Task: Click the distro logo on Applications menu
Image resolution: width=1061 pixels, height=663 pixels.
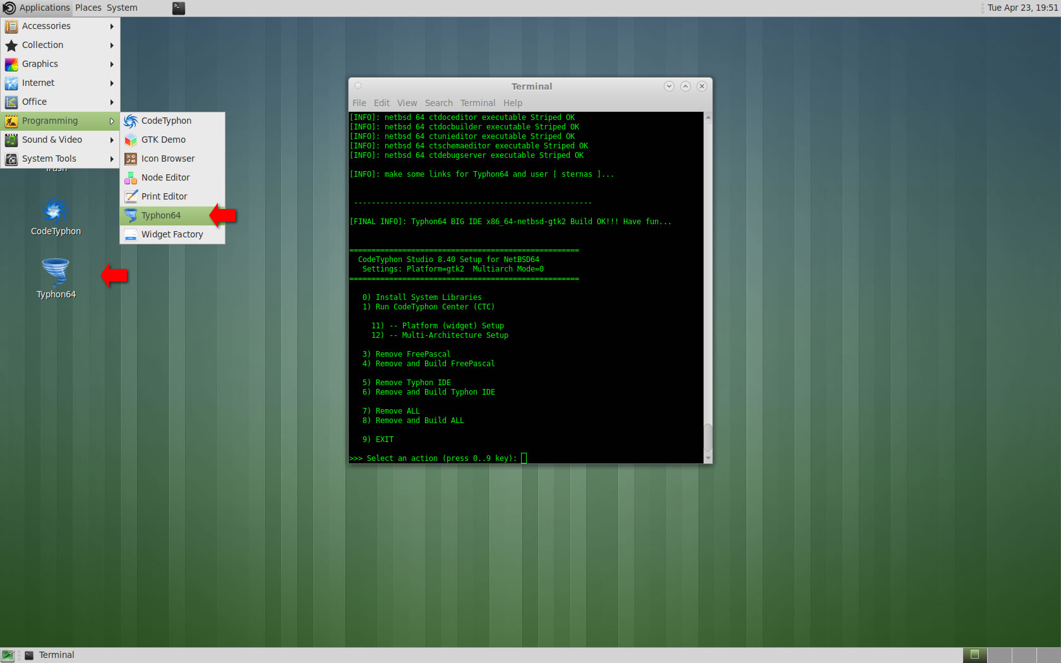Action: pos(9,8)
